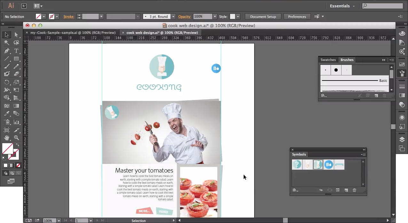
Task: Switch to the Swatches panel tab
Action: pyautogui.click(x=328, y=60)
